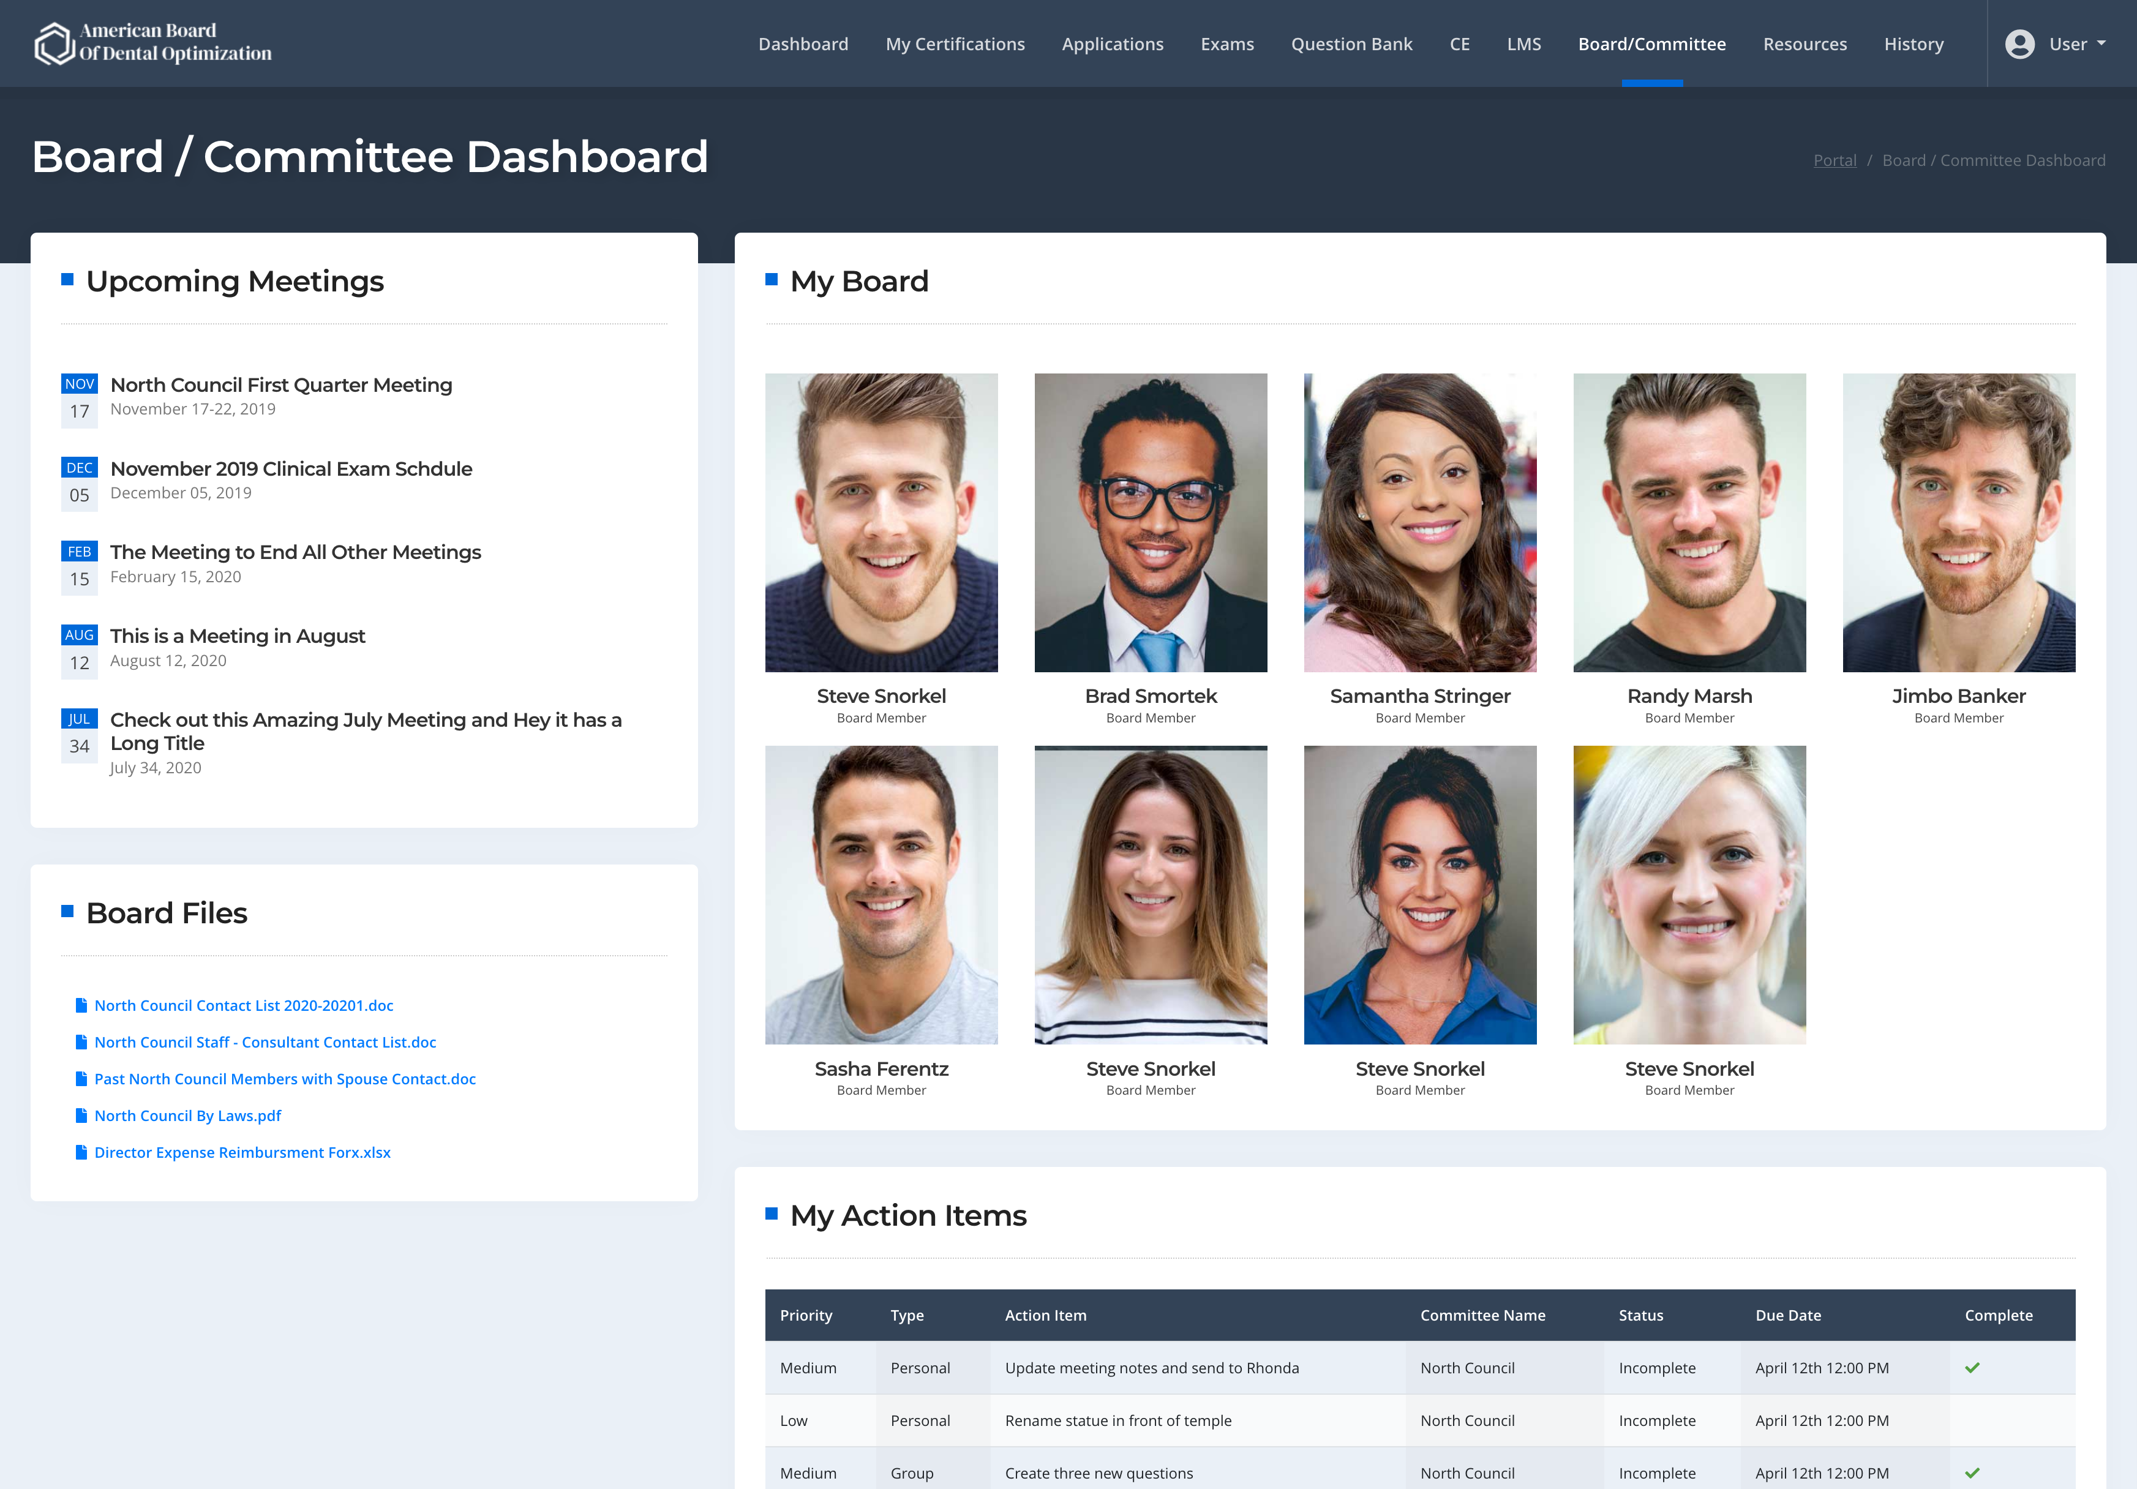Viewport: 2137px width, 1489px height.
Task: Click file icon beside North Council Contact List
Action: [x=81, y=1005]
